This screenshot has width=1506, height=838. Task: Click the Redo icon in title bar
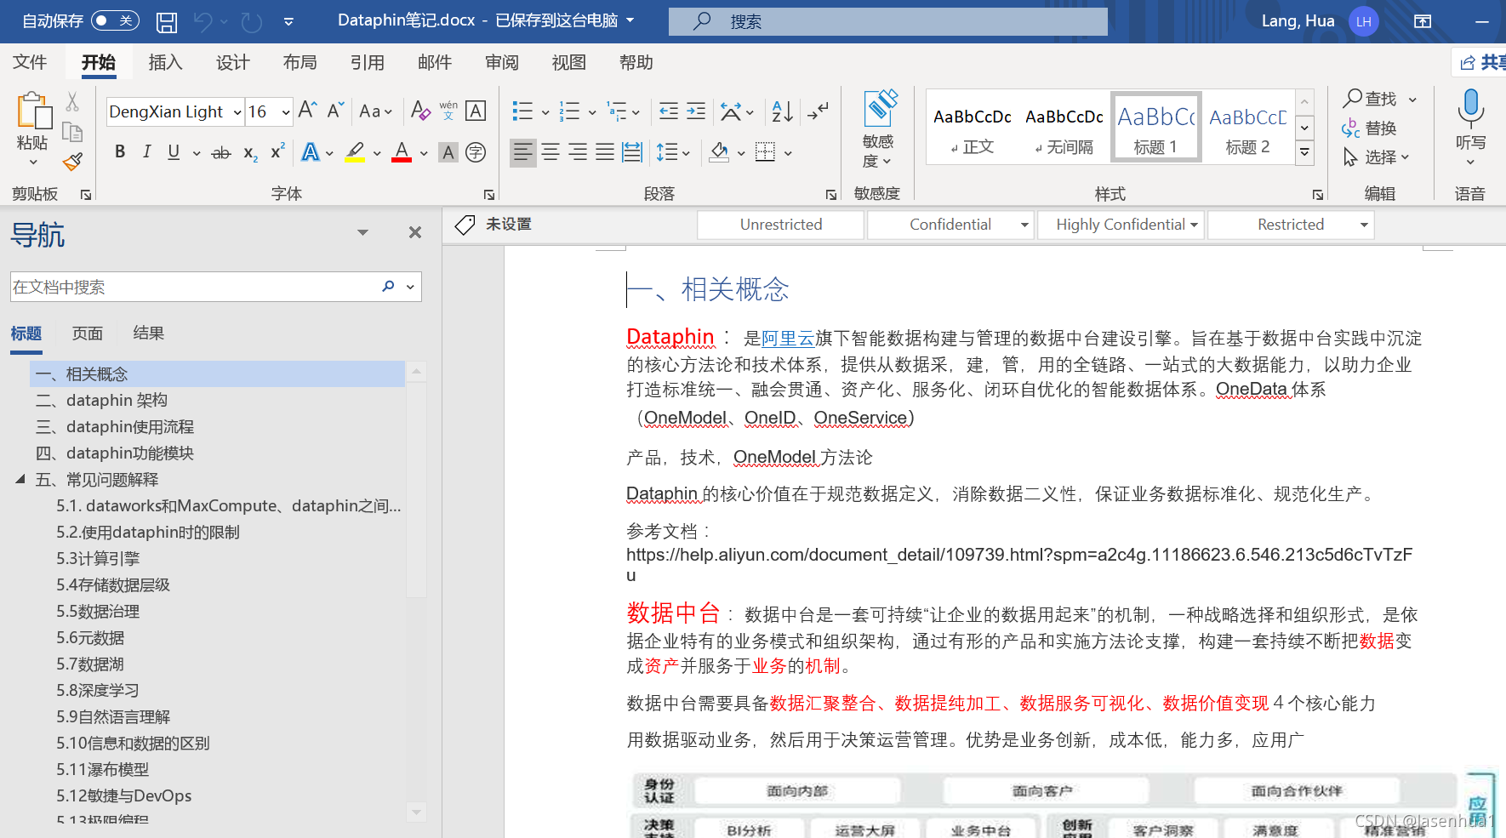click(251, 21)
